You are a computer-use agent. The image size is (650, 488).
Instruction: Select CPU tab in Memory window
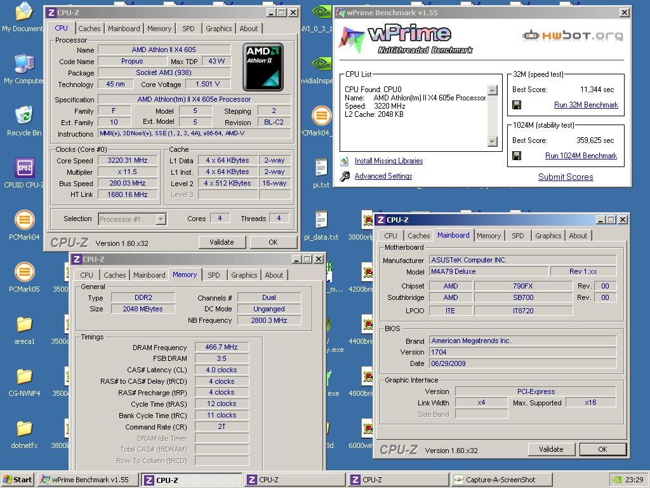click(86, 275)
